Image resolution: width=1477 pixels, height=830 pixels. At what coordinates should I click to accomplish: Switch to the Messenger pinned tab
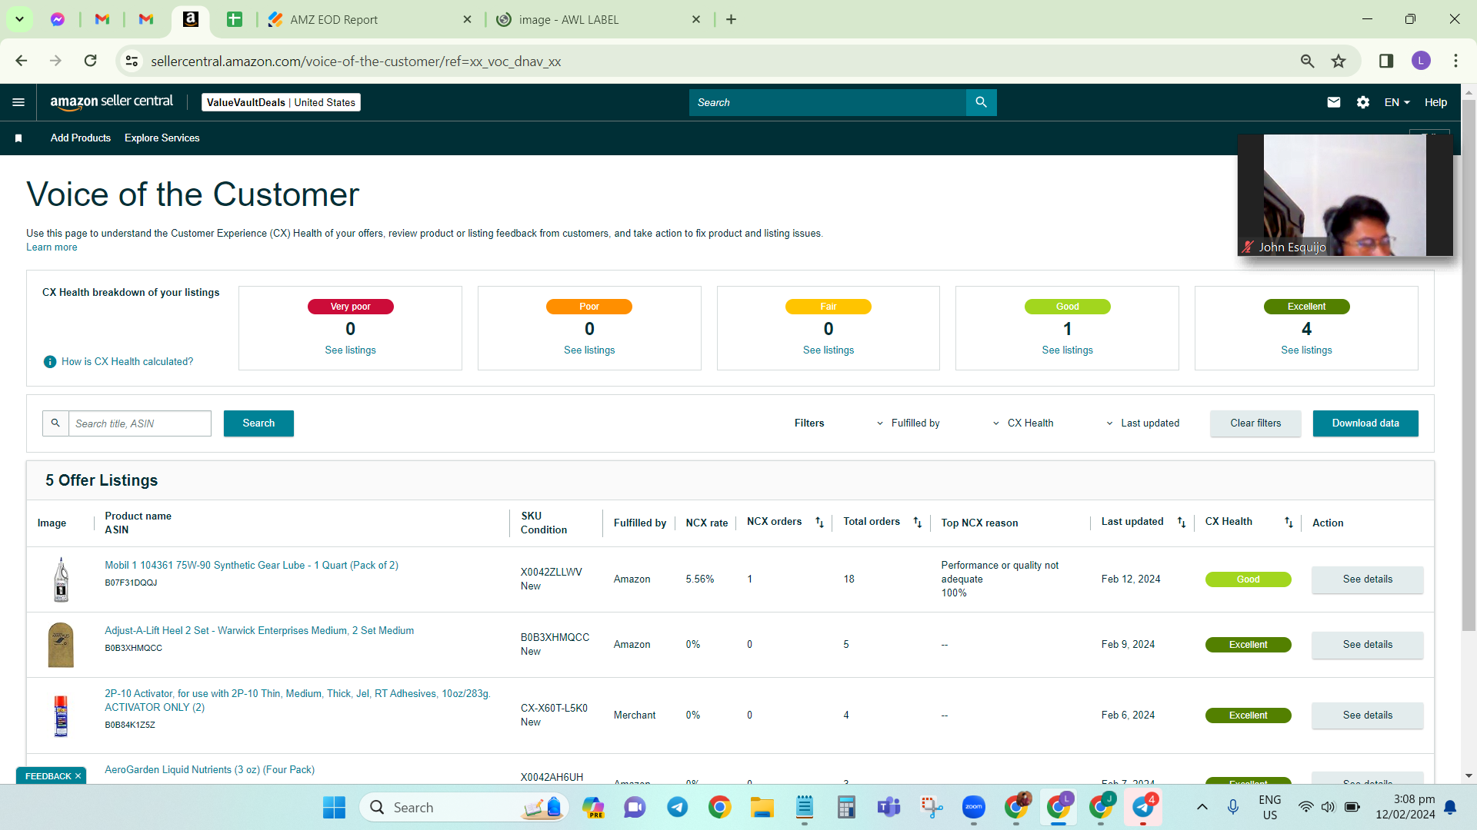coord(58,19)
